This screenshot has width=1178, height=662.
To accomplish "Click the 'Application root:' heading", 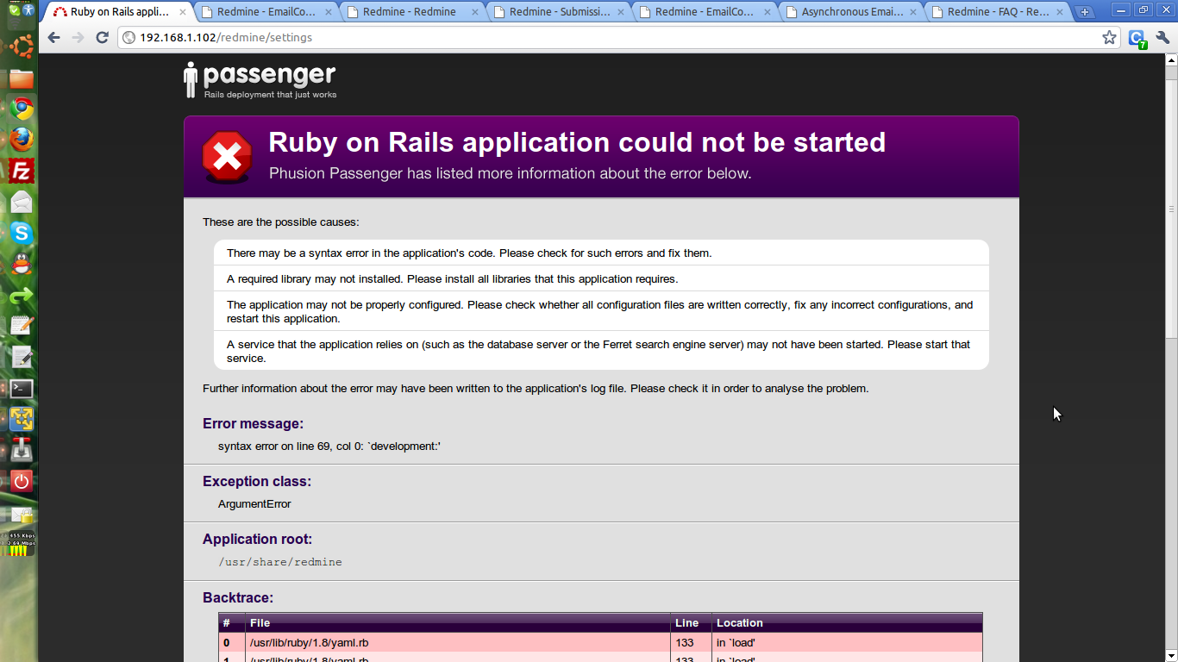I will click(257, 540).
